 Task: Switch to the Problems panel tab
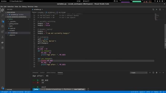click(35, 73)
